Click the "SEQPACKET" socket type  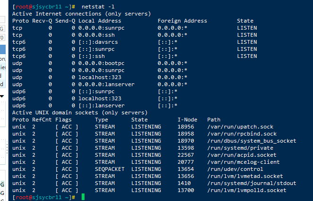pos(110,169)
